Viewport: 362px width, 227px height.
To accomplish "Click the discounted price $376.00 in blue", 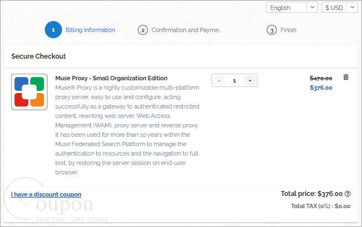I will point(321,87).
